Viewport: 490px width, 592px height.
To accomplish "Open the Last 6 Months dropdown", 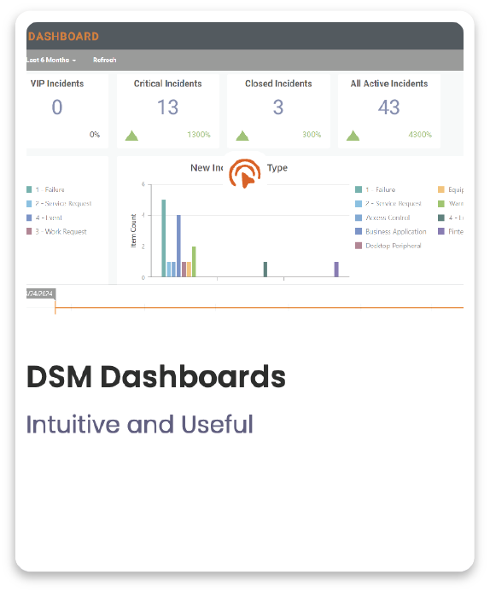I will 51,60.
